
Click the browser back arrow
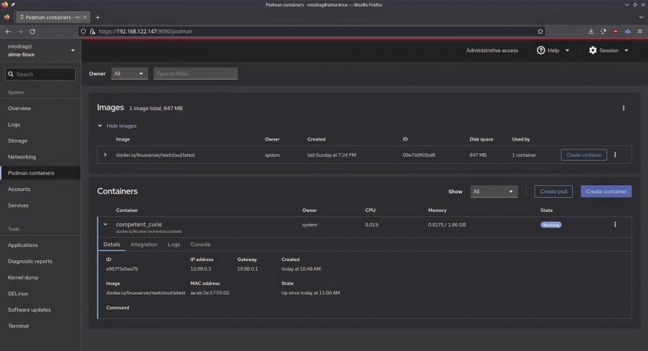pyautogui.click(x=8, y=31)
